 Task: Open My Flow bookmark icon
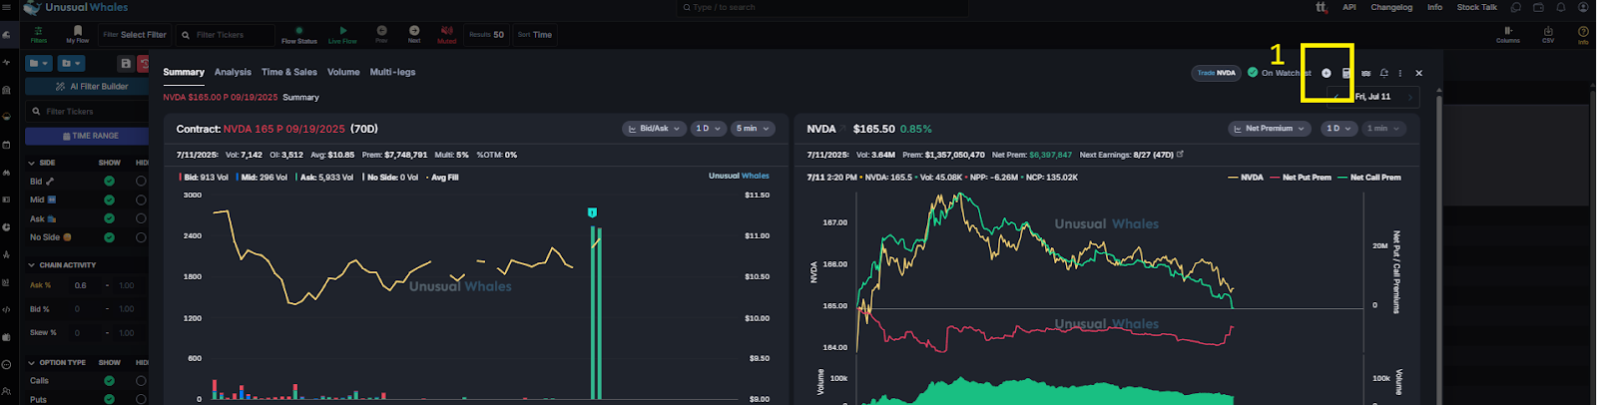(x=78, y=34)
